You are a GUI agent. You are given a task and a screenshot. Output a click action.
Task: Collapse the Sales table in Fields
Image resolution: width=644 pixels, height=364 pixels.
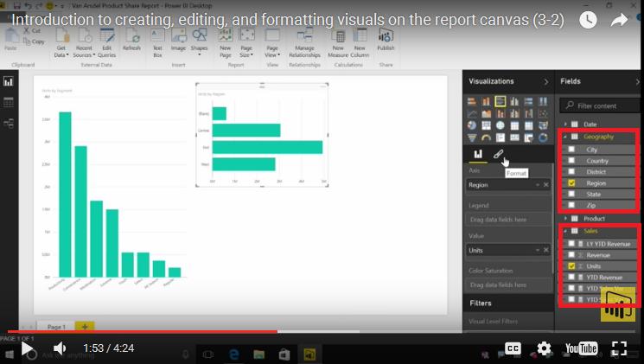(x=565, y=231)
